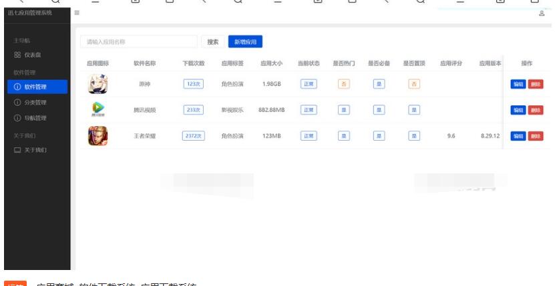Click 是否置顶 tag for 腾讯视频

click(x=414, y=110)
